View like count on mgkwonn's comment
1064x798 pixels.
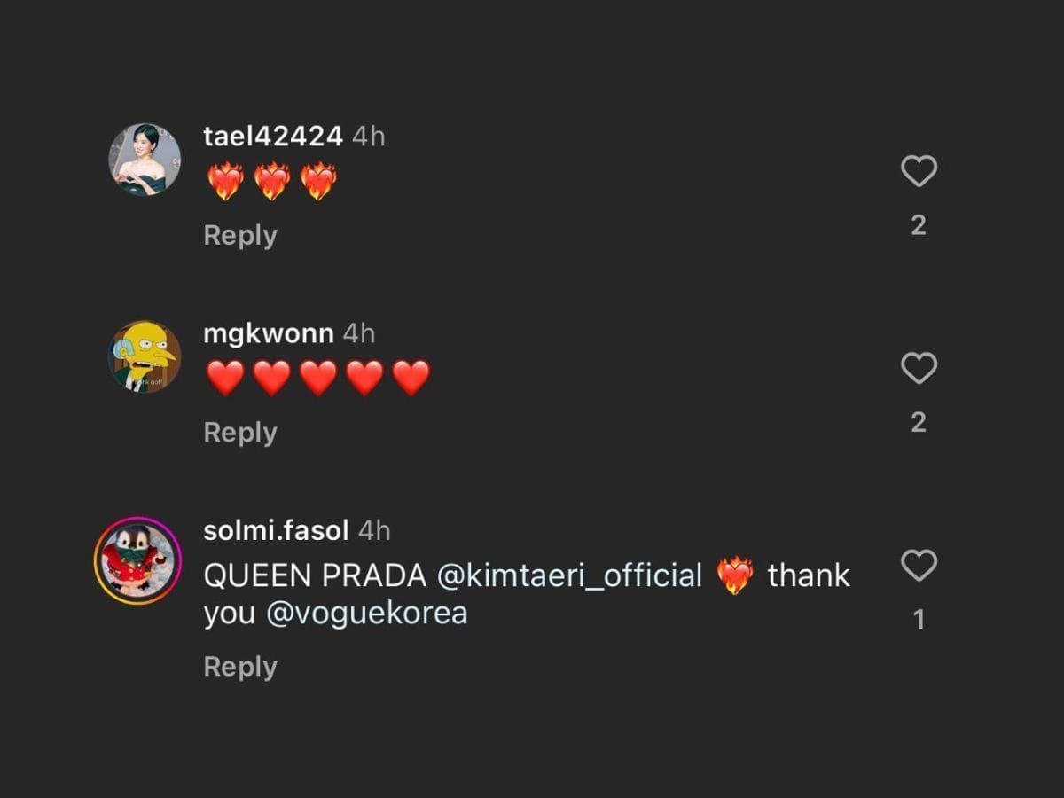click(919, 422)
